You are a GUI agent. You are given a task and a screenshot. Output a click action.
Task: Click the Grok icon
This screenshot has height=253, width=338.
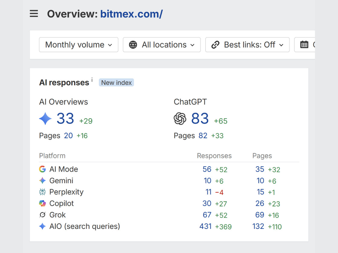[43, 215]
